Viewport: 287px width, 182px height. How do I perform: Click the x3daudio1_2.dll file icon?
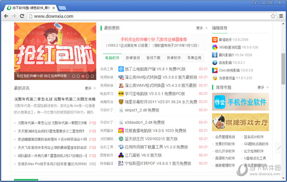pos(121,123)
